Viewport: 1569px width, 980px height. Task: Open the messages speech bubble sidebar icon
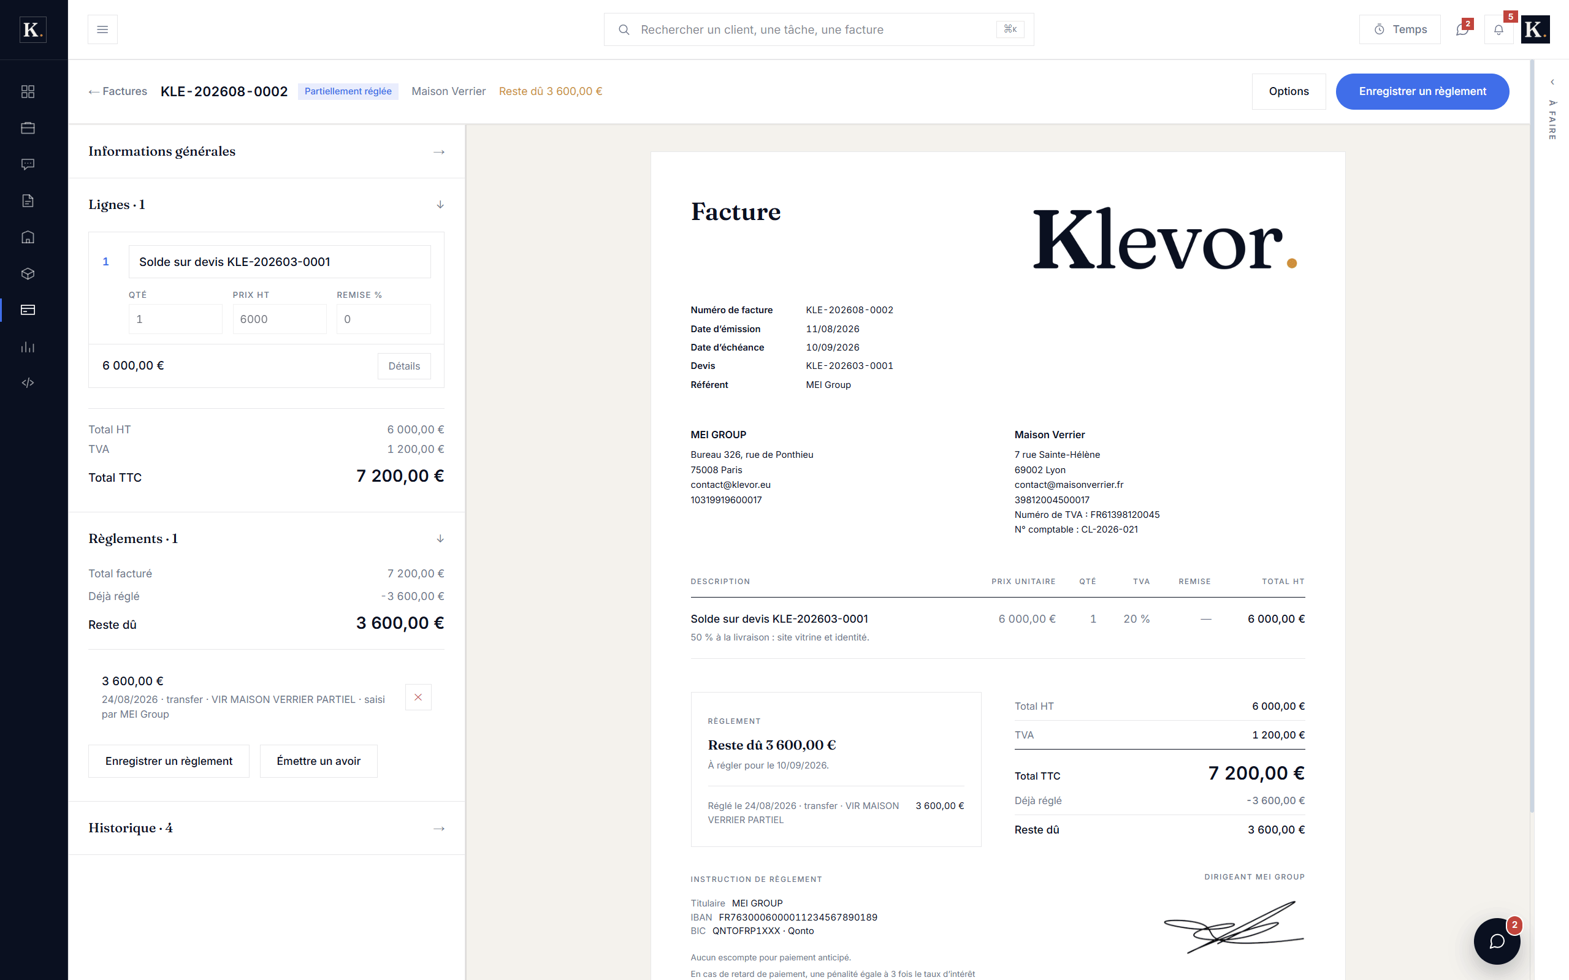(x=28, y=164)
